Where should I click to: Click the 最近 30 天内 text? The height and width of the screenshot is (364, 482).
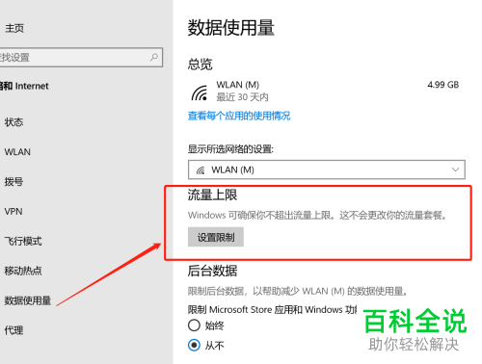tap(243, 97)
